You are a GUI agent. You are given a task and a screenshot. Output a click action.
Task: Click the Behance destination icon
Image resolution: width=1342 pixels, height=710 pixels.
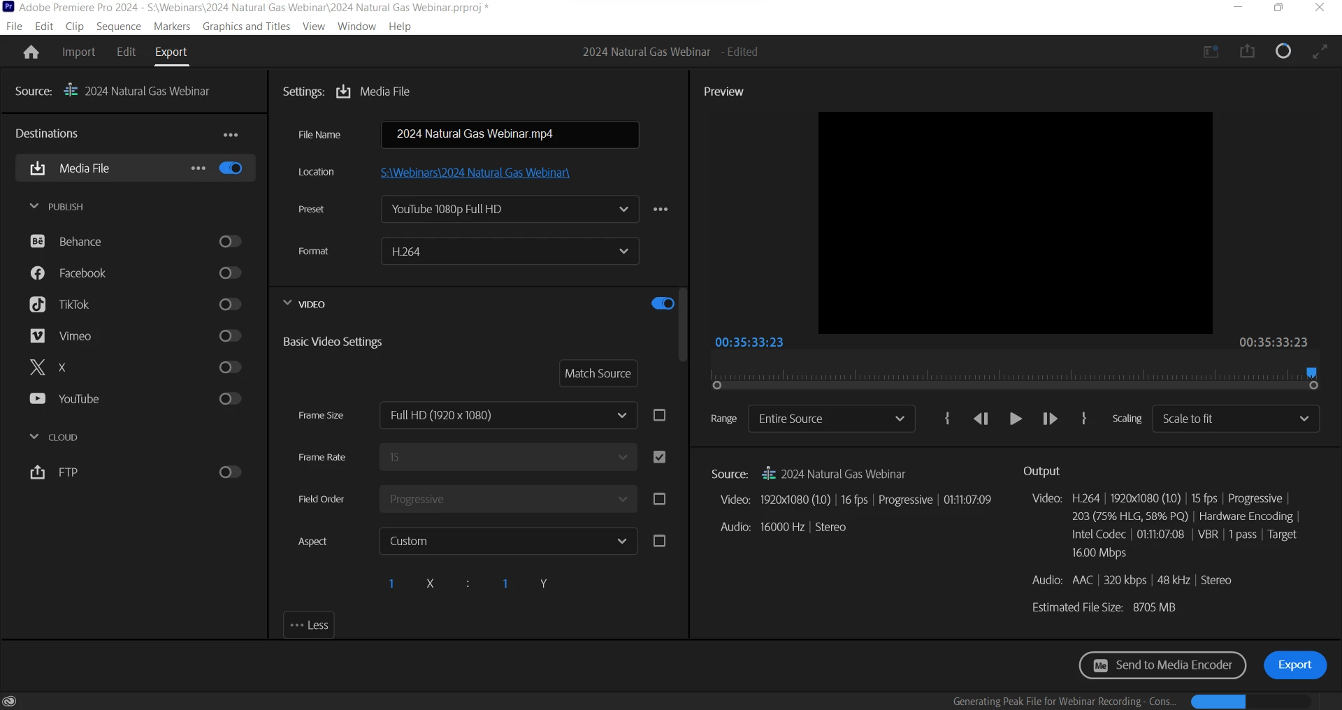(x=38, y=241)
